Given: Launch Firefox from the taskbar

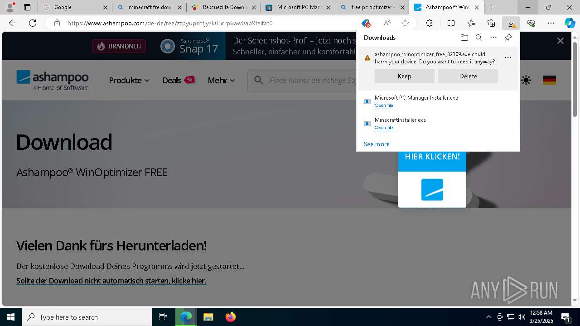Looking at the screenshot, I should click(x=230, y=317).
